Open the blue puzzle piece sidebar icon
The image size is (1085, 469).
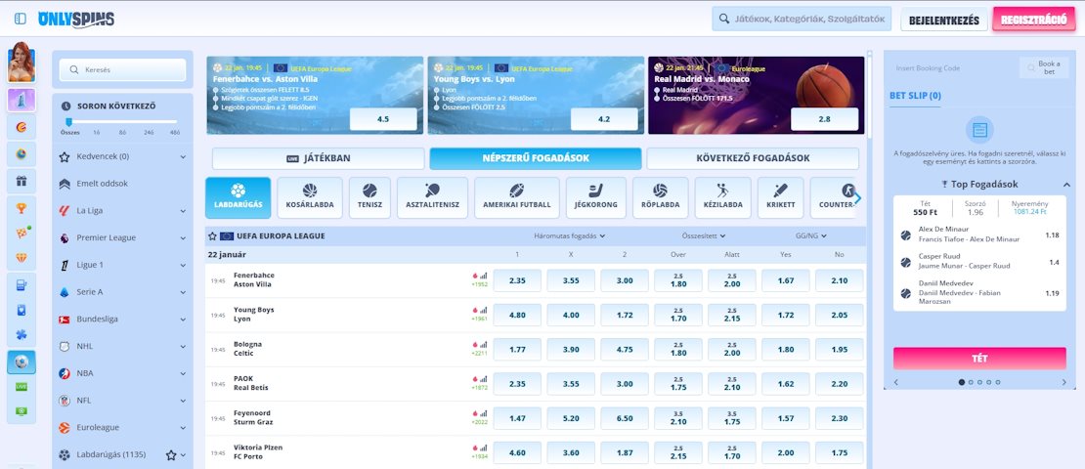[x=22, y=335]
